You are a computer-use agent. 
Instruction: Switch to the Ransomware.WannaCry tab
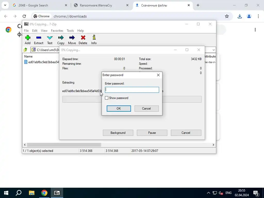101,5
